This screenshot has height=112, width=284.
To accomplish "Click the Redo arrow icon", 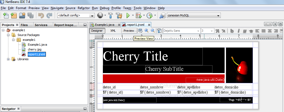I will [49, 16].
